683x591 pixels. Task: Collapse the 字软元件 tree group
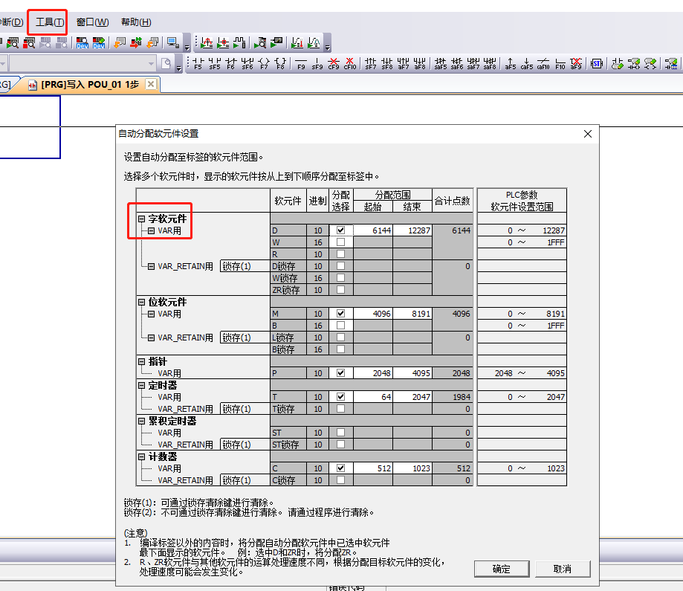[142, 219]
